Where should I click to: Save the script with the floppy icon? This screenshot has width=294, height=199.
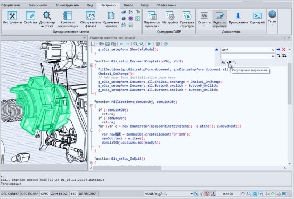[108, 44]
